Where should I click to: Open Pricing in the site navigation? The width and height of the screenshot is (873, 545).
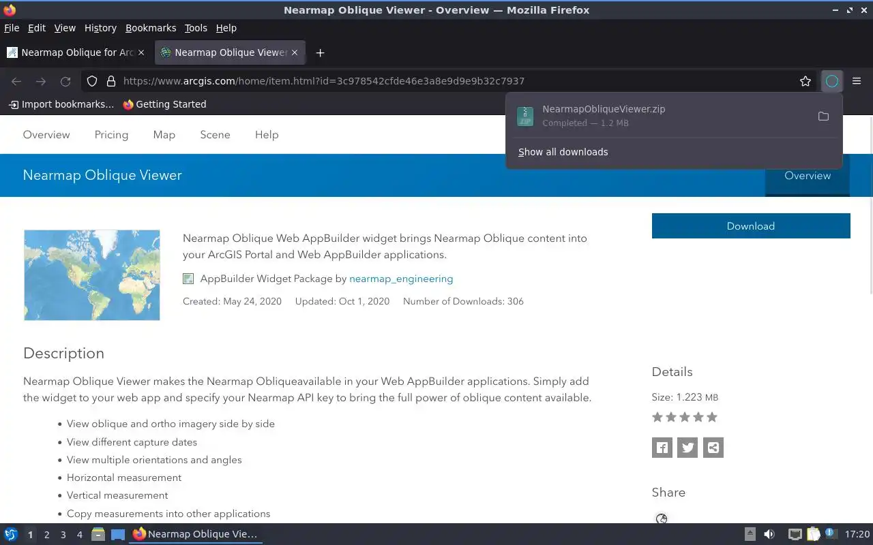(x=111, y=135)
